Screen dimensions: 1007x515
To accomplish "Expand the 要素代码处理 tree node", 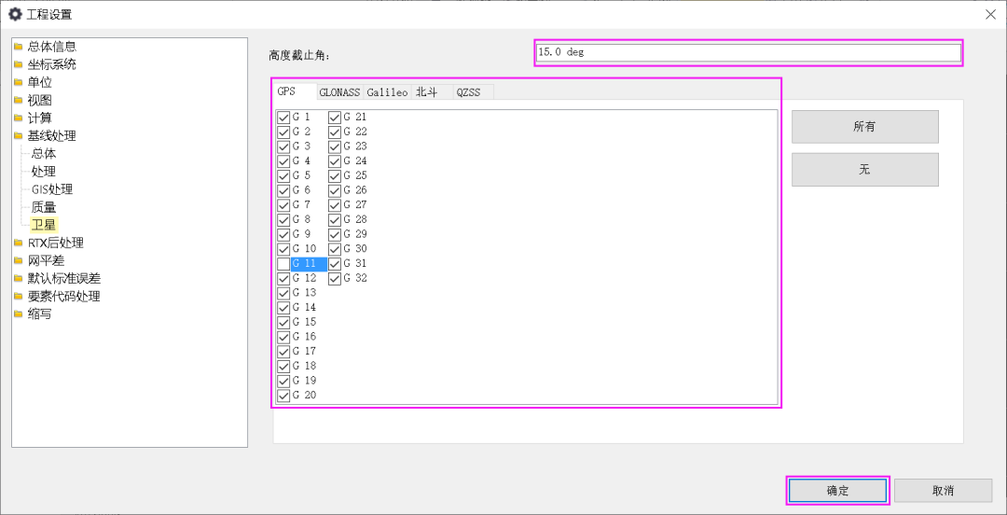I will click(64, 297).
